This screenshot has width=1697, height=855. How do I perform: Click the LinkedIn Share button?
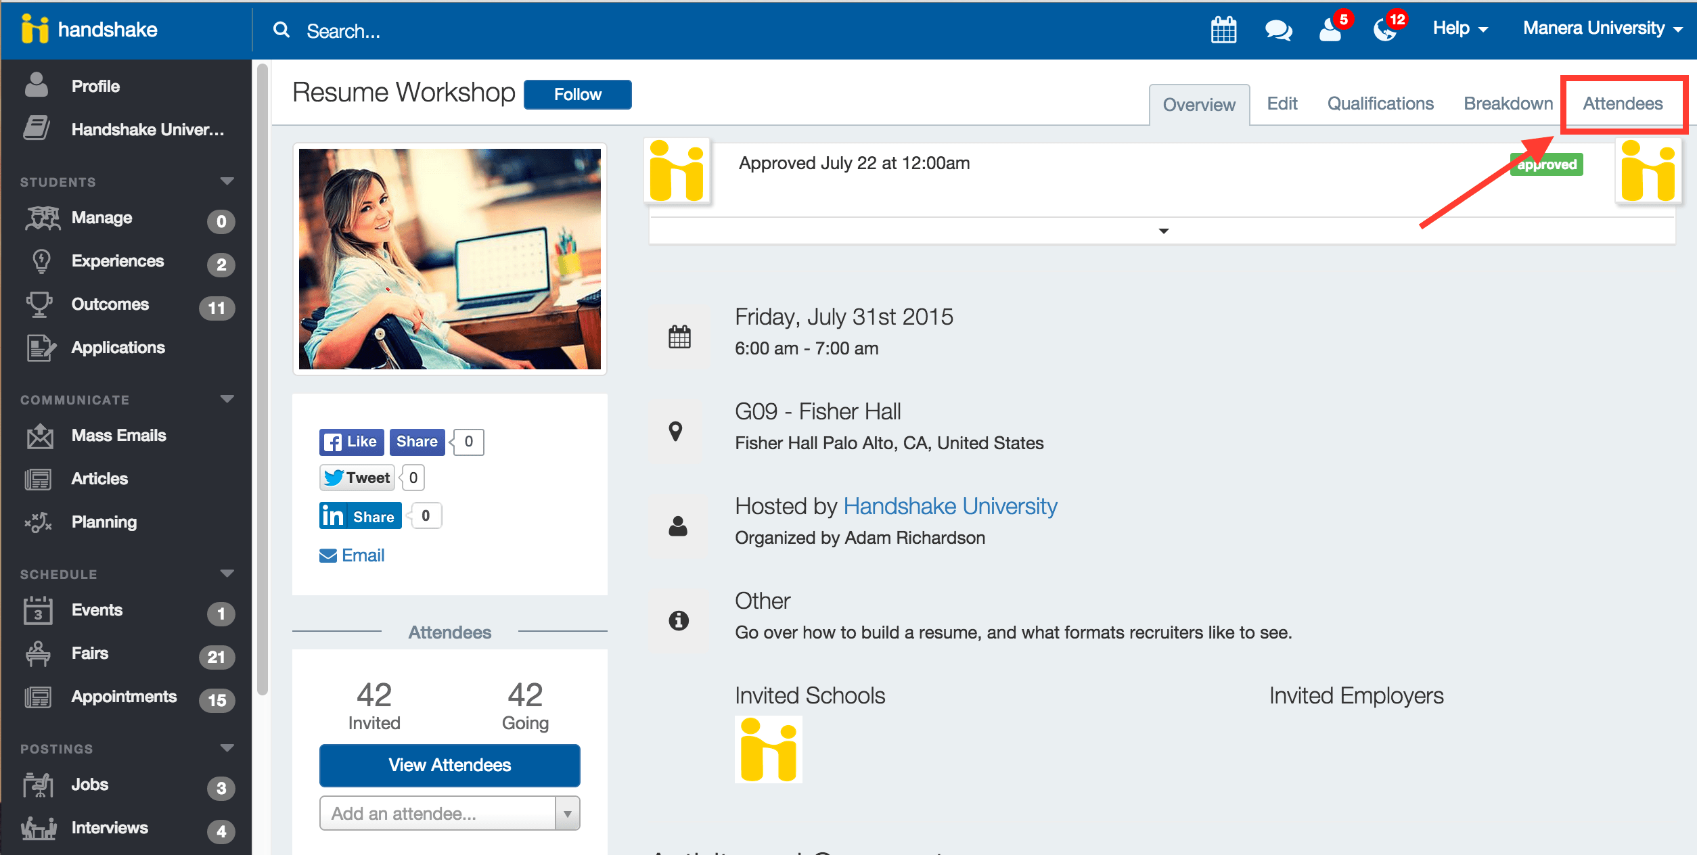361,515
